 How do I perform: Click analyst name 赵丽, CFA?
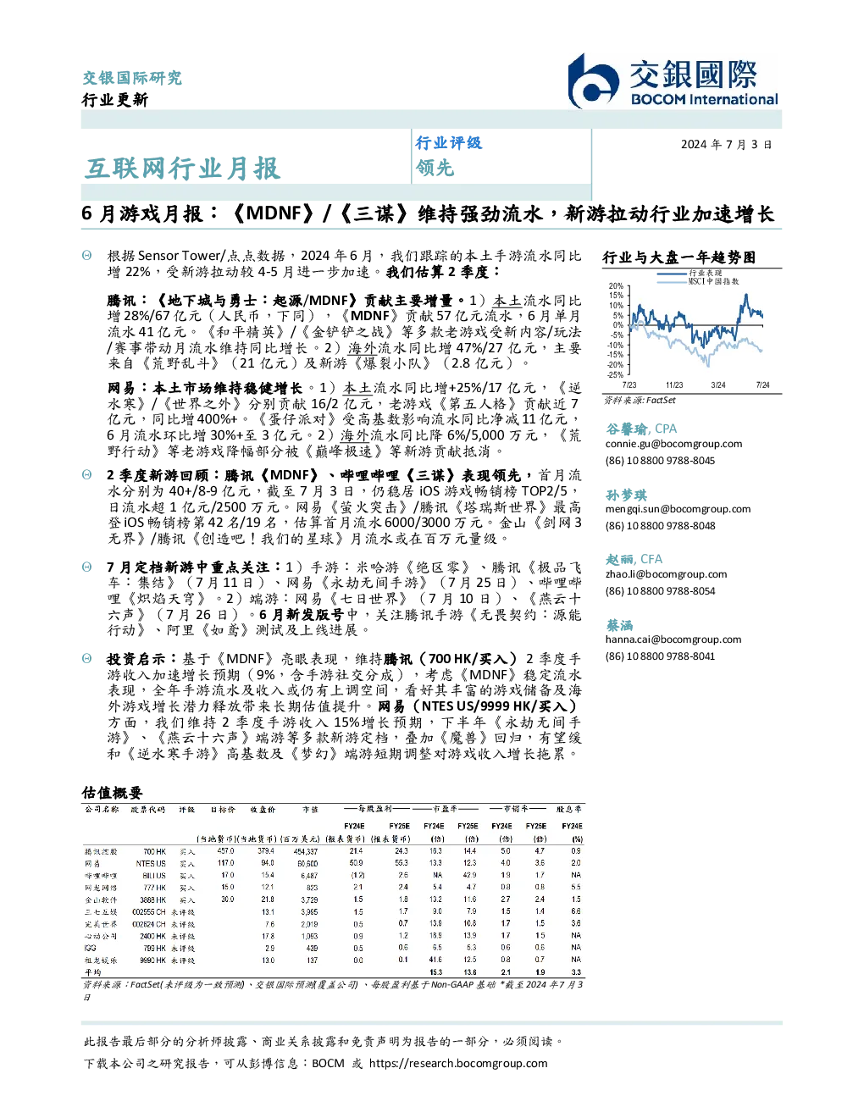pyautogui.click(x=634, y=560)
